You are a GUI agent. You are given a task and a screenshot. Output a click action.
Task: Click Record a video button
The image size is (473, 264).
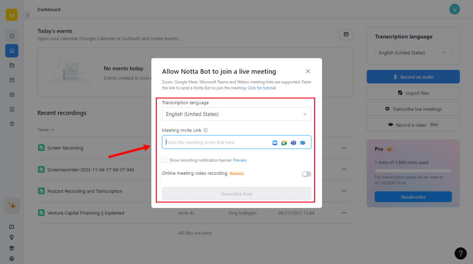click(413, 125)
